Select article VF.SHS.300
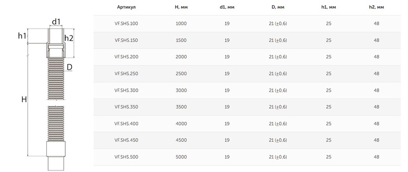Image resolution: width=408 pixels, height=172 pixels. click(126, 90)
